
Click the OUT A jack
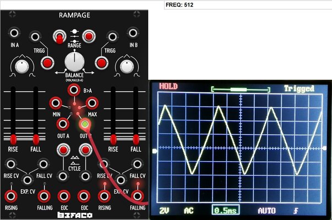pos(63,124)
